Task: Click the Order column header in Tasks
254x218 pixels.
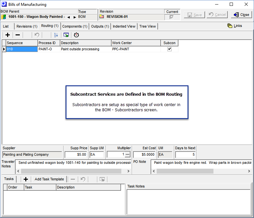Action: 16,187
